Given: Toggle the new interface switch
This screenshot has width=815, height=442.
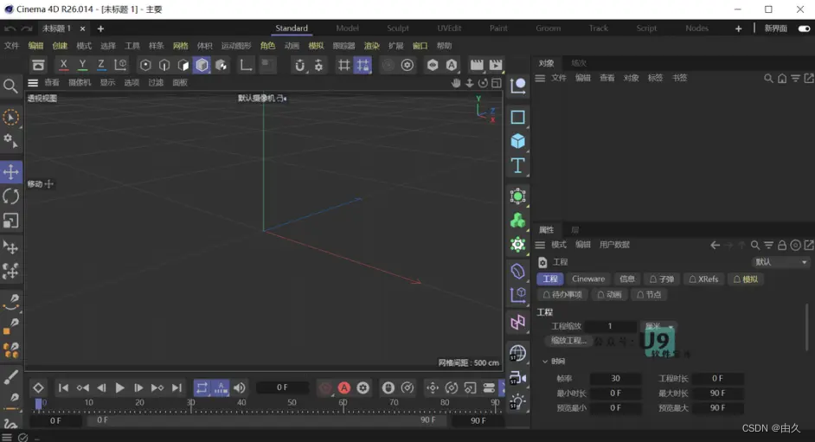Looking at the screenshot, I should pos(804,29).
